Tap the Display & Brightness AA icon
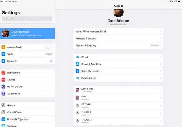 3,119
